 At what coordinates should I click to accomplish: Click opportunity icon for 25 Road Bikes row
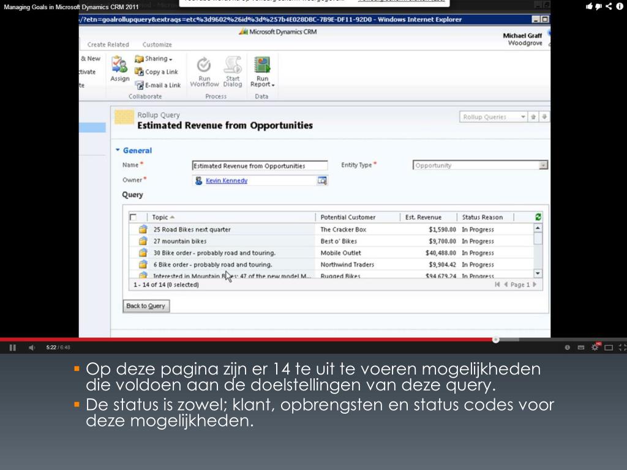click(143, 229)
